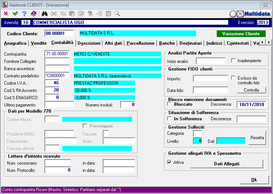273x194 pixels.
Task: Click the Cod.% ENASARCO field
Action: click(52, 97)
